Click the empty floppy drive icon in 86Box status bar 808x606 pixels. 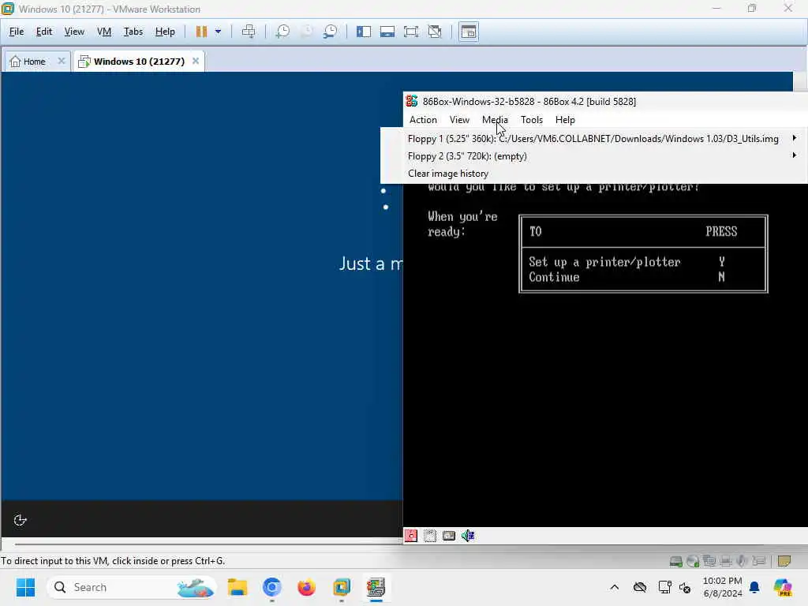[430, 536]
